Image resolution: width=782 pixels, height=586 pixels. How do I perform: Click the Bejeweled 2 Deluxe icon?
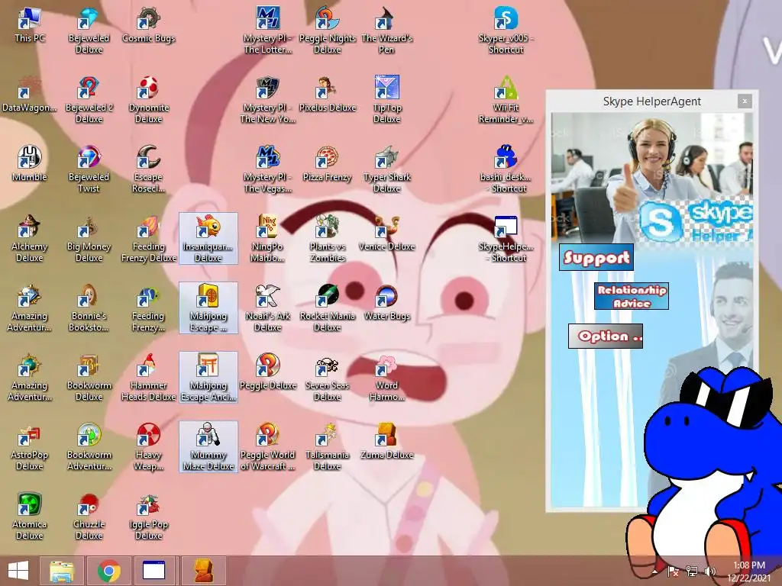click(x=89, y=100)
